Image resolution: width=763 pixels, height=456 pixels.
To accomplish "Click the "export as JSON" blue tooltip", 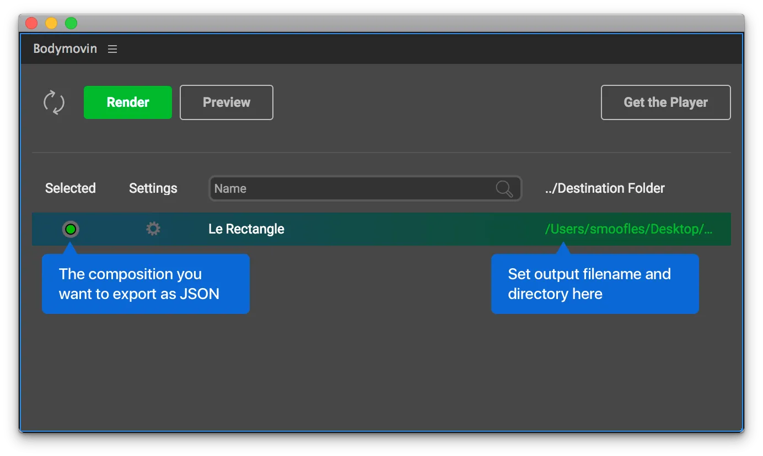I will click(x=146, y=284).
